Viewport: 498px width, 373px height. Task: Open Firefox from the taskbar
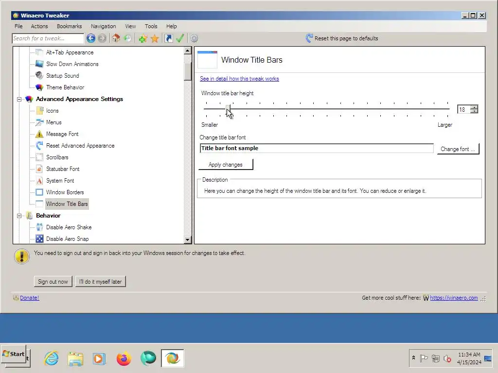(x=124, y=359)
